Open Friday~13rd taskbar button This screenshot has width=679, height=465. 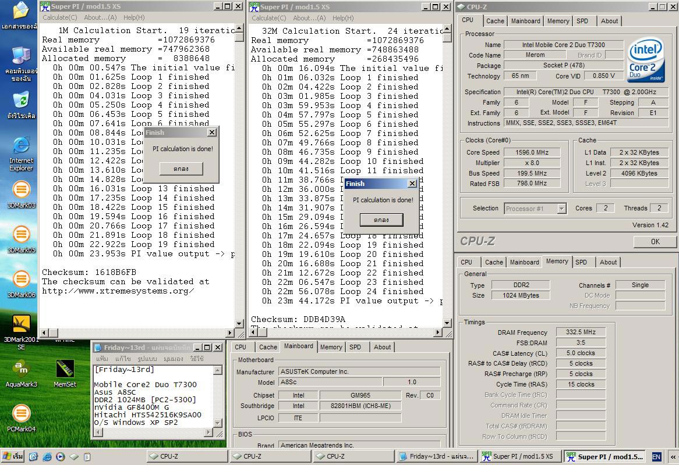click(437, 456)
